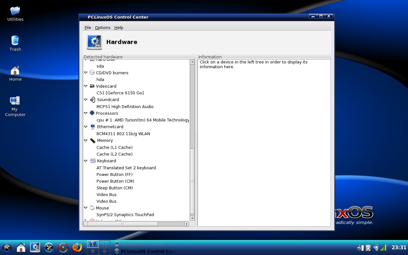Click the PCLinuxOS Control Center taskbar entry

[145, 251]
